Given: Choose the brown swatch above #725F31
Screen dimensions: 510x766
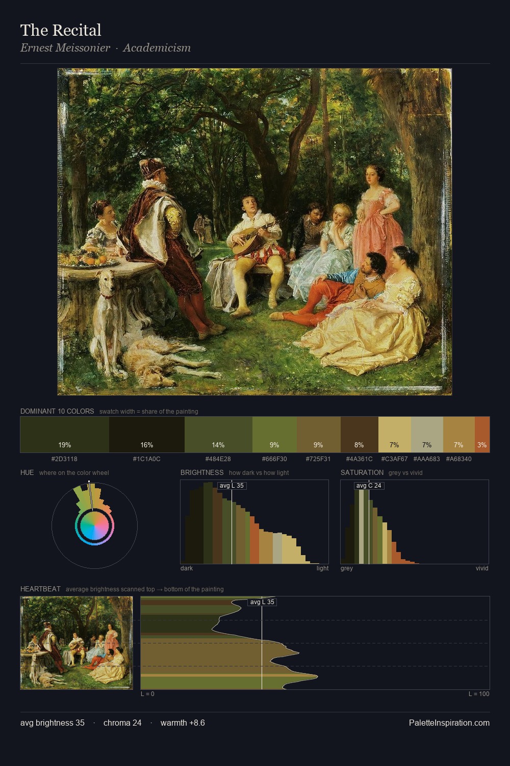Looking at the screenshot, I should pyautogui.click(x=318, y=435).
